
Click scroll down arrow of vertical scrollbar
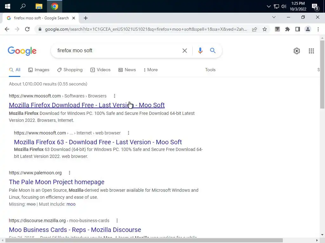pos(322,235)
